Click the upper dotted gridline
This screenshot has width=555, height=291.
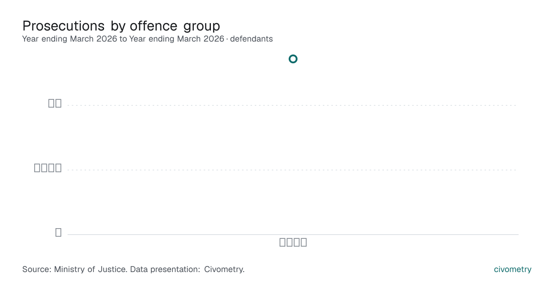tap(293, 105)
